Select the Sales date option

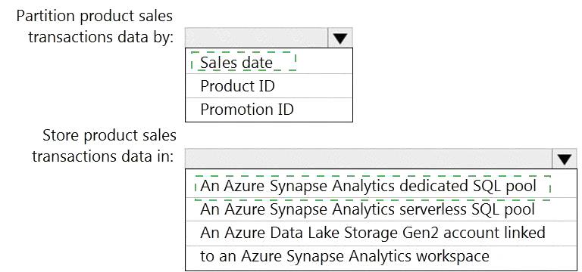click(269, 61)
